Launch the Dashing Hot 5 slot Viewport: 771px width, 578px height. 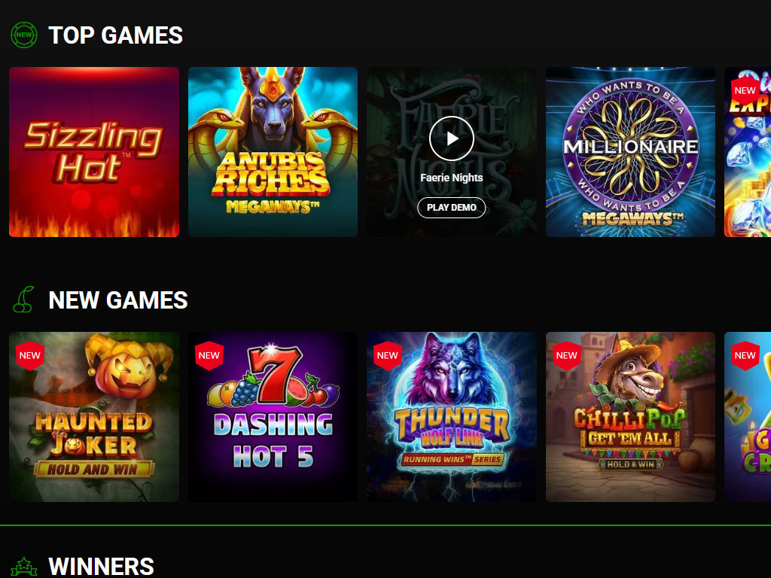(x=273, y=417)
